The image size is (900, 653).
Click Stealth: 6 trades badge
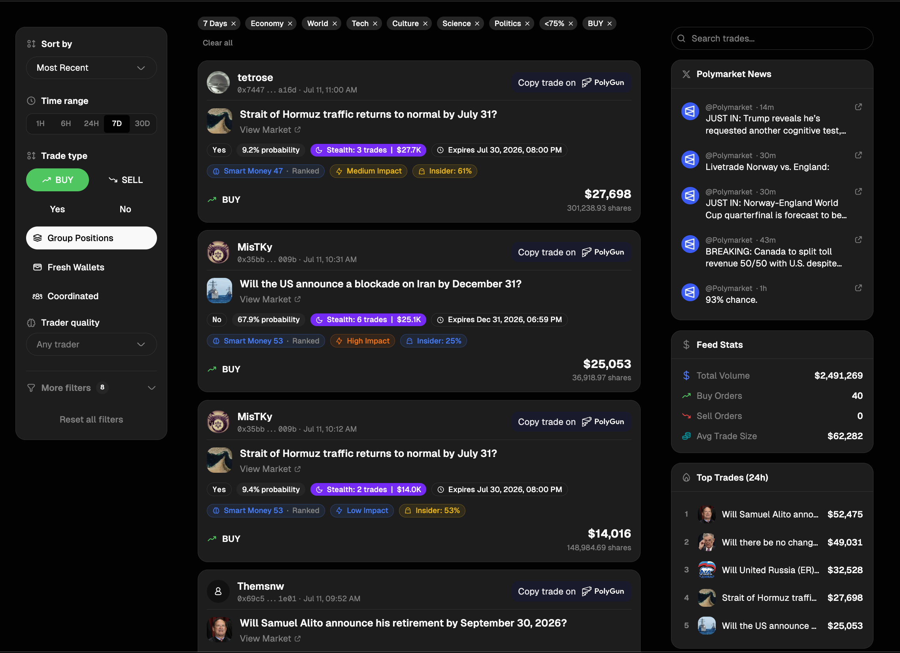point(368,320)
